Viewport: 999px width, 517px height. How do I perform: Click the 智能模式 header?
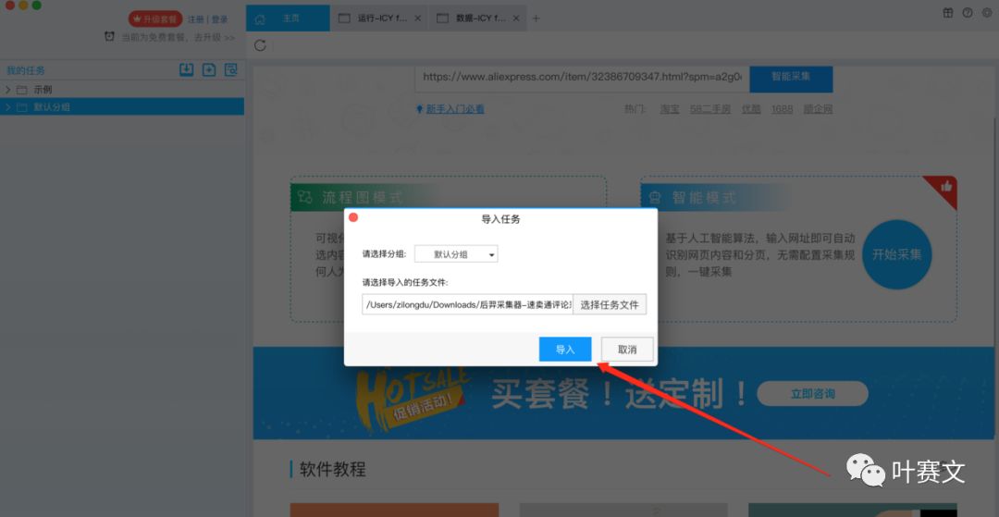[x=704, y=197]
